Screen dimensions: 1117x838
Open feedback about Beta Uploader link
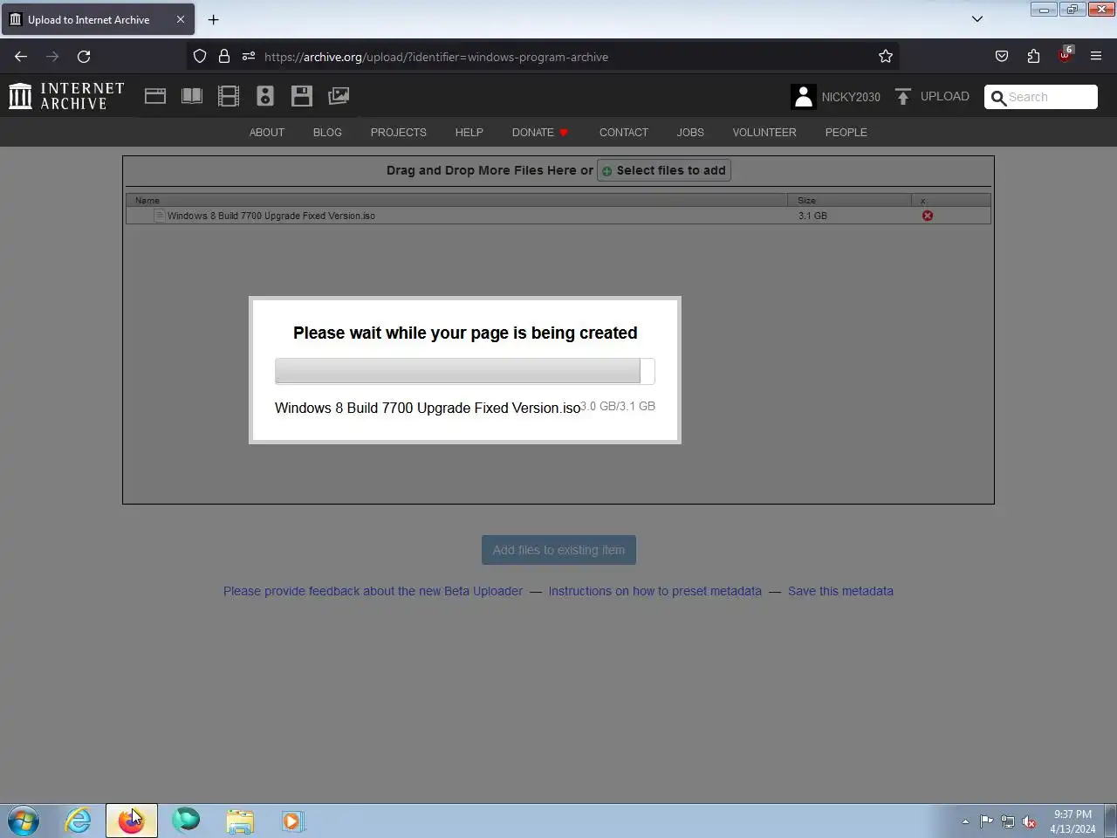coord(373,591)
